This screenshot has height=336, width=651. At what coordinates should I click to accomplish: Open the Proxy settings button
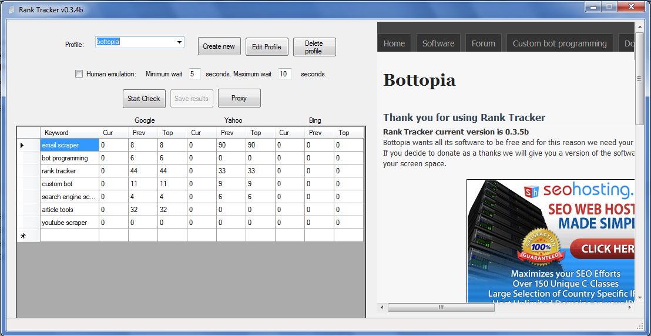[x=239, y=98]
